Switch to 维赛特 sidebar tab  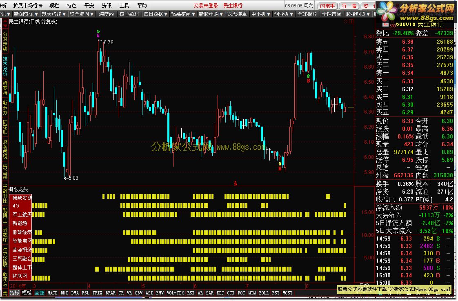(5, 88)
